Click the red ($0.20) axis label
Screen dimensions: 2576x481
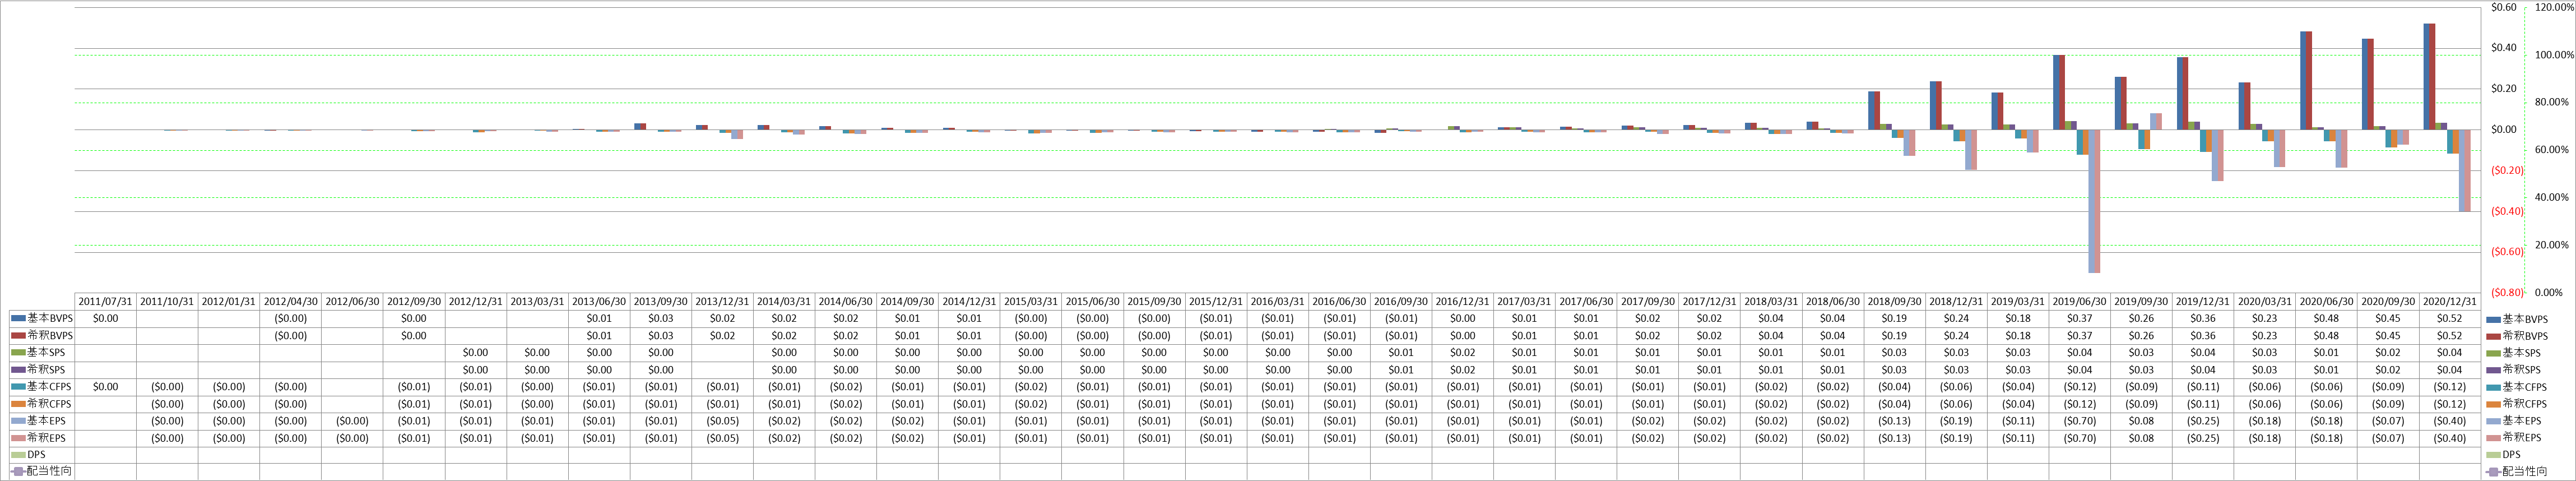(x=2507, y=170)
